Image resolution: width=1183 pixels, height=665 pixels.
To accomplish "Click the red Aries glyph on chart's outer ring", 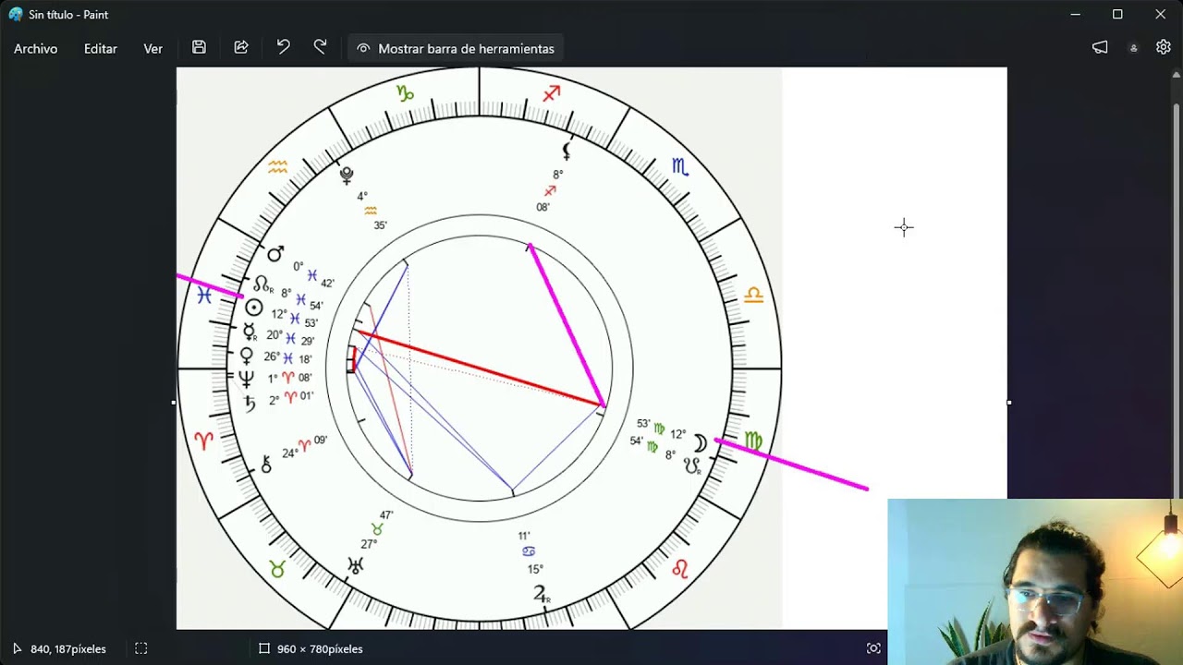I will tap(203, 441).
